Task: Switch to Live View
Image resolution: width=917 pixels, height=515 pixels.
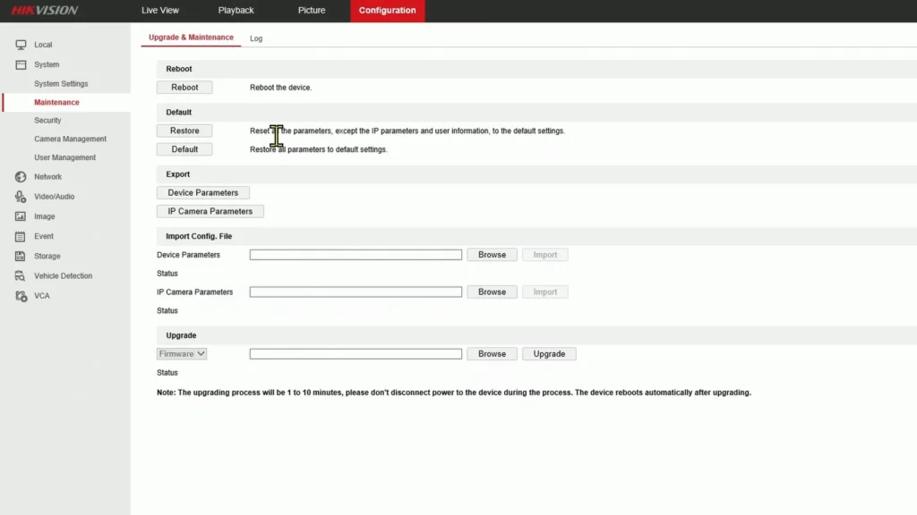Action: pyautogui.click(x=159, y=11)
